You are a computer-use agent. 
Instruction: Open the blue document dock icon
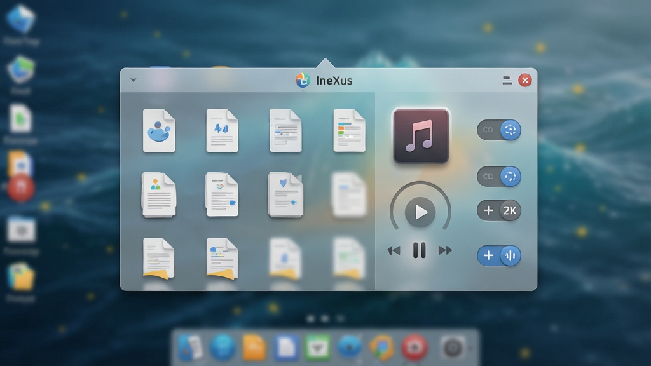[286, 348]
